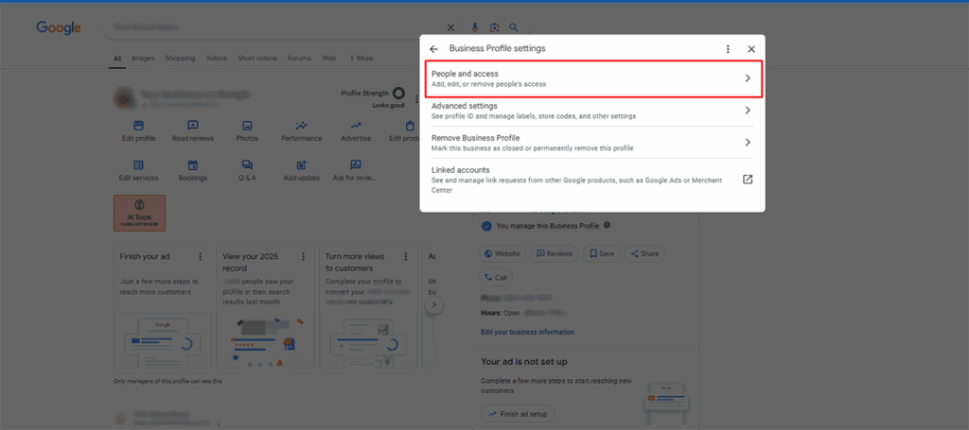The height and width of the screenshot is (430, 969).
Task: Open the Performance chart icon
Action: coord(301,126)
